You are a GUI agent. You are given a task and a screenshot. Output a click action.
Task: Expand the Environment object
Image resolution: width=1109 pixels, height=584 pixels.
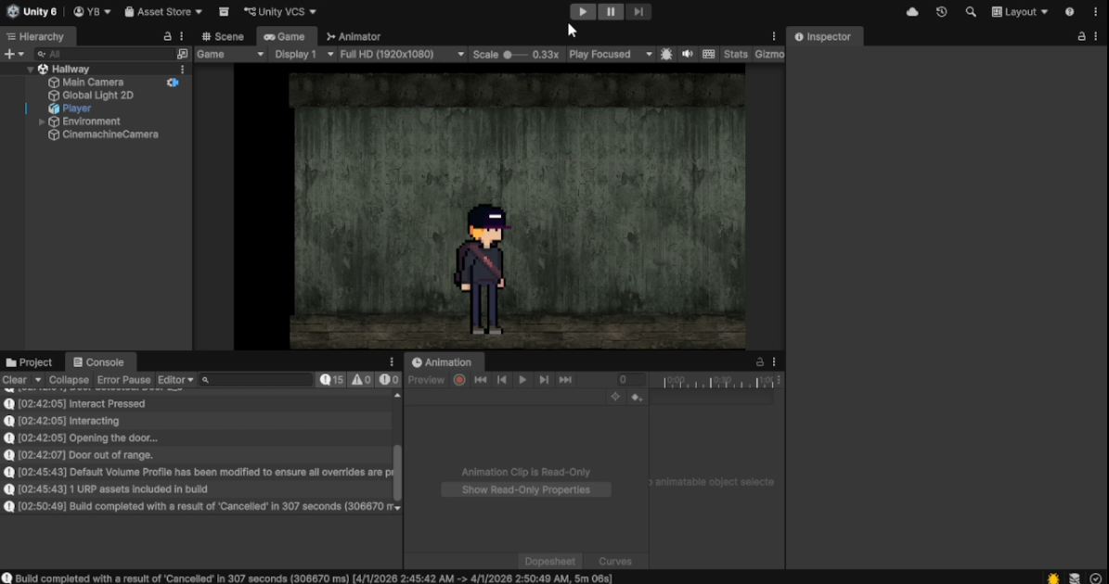[x=42, y=121]
